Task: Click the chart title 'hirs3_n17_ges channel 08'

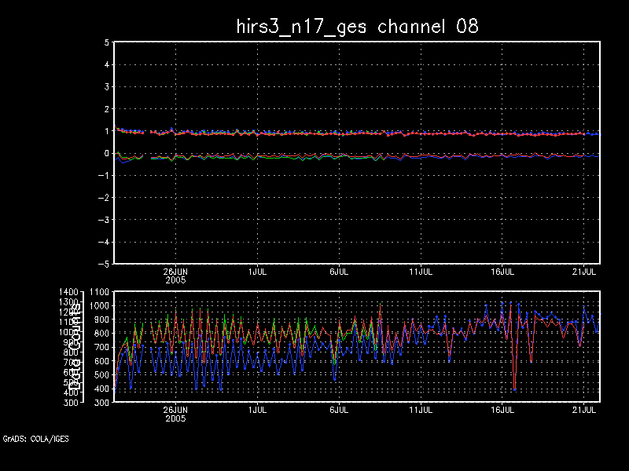Action: coord(358,26)
